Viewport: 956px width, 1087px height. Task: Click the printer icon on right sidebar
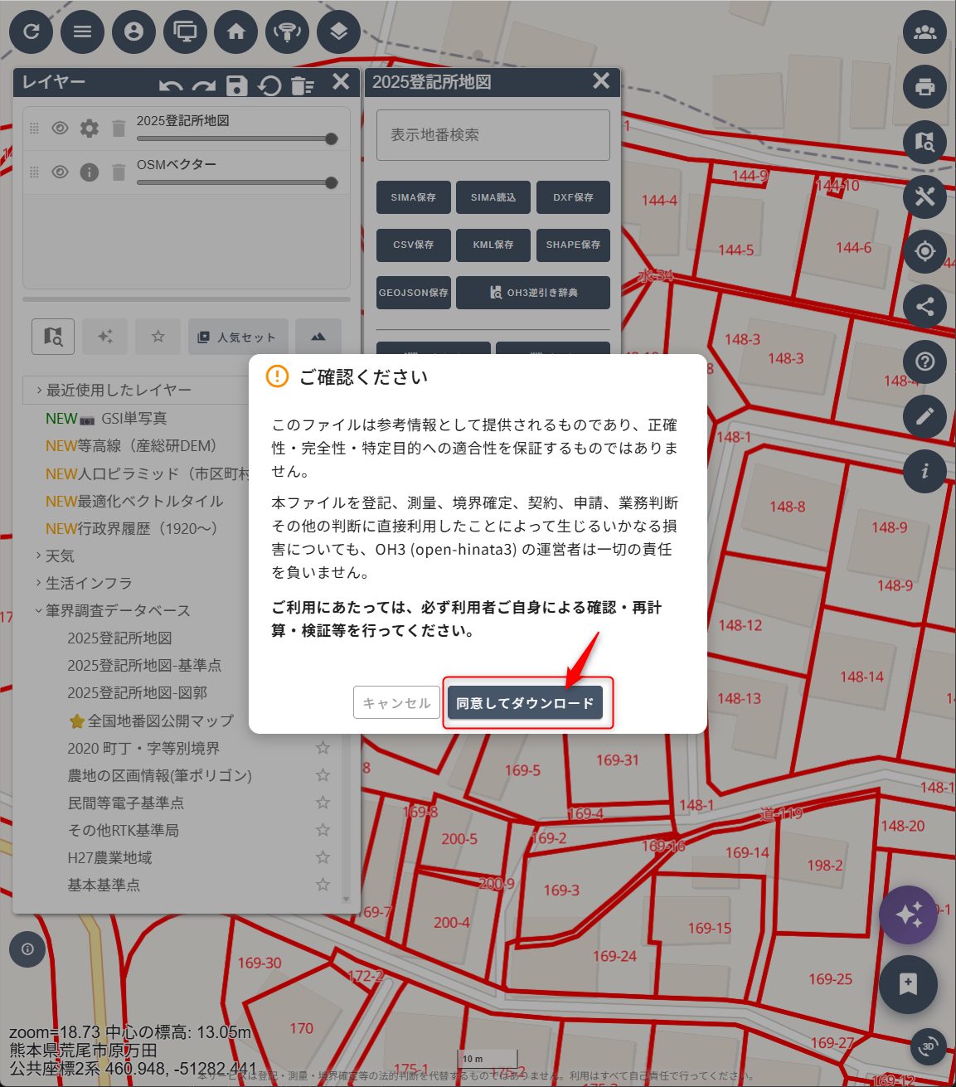(x=924, y=87)
